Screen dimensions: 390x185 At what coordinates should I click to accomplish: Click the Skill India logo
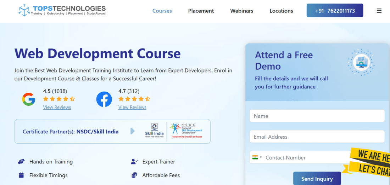[x=155, y=131]
